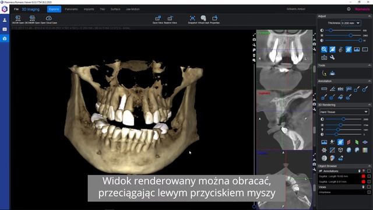Select the 3D module icon in the left sidebar
The image size is (373, 210).
tap(5, 38)
